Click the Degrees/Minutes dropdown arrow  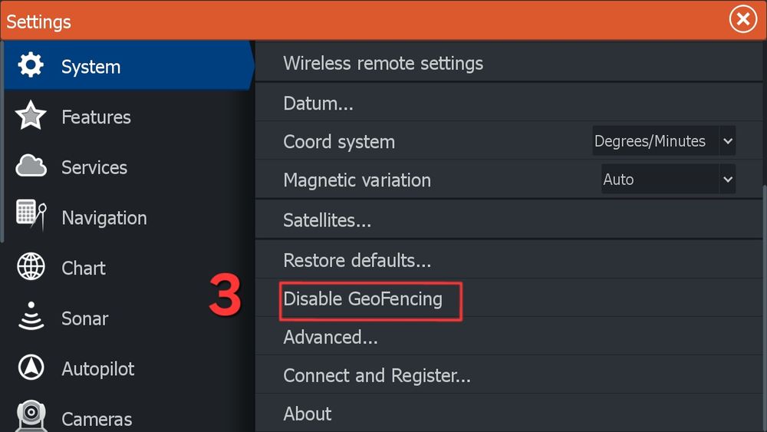click(728, 141)
